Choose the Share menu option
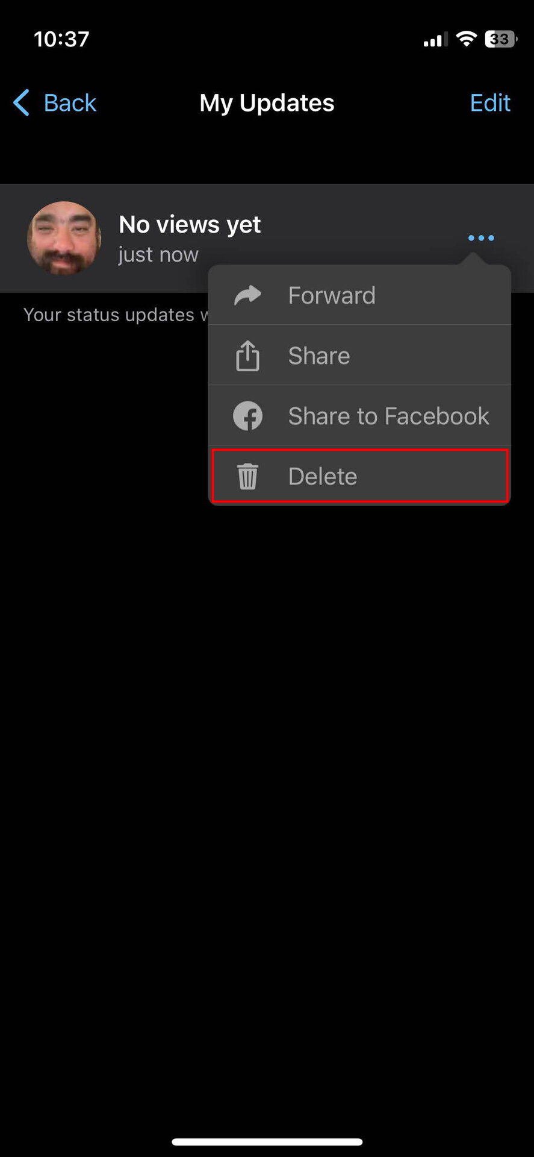The height and width of the screenshot is (1157, 534). click(x=359, y=356)
